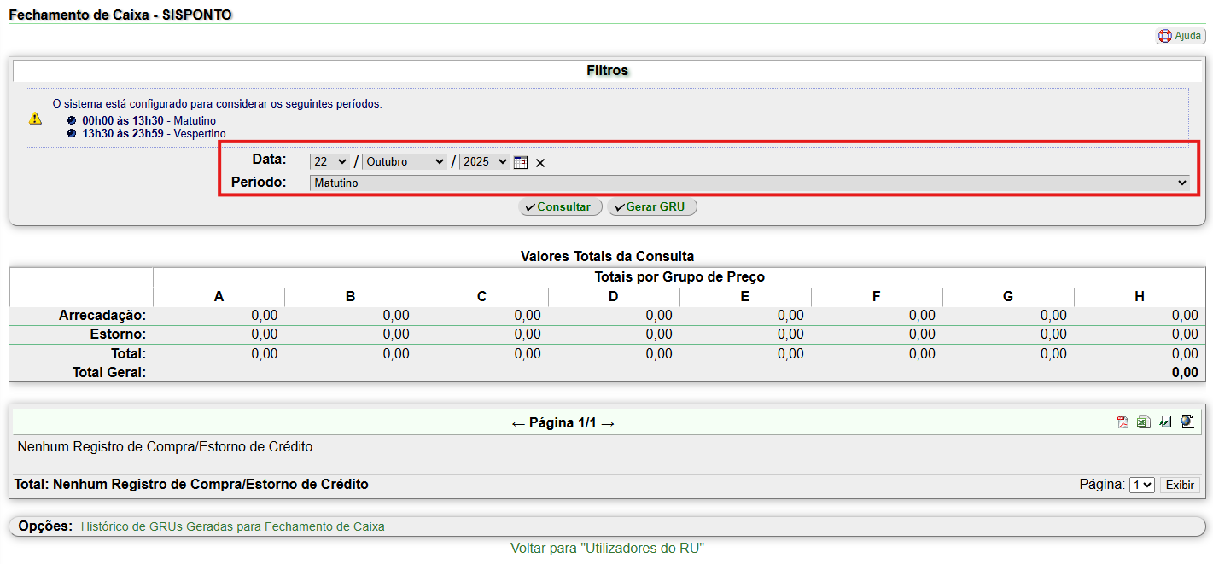This screenshot has height=564, width=1213.
Task: Expand the Período dropdown set to Matutino
Action: pyautogui.click(x=749, y=183)
